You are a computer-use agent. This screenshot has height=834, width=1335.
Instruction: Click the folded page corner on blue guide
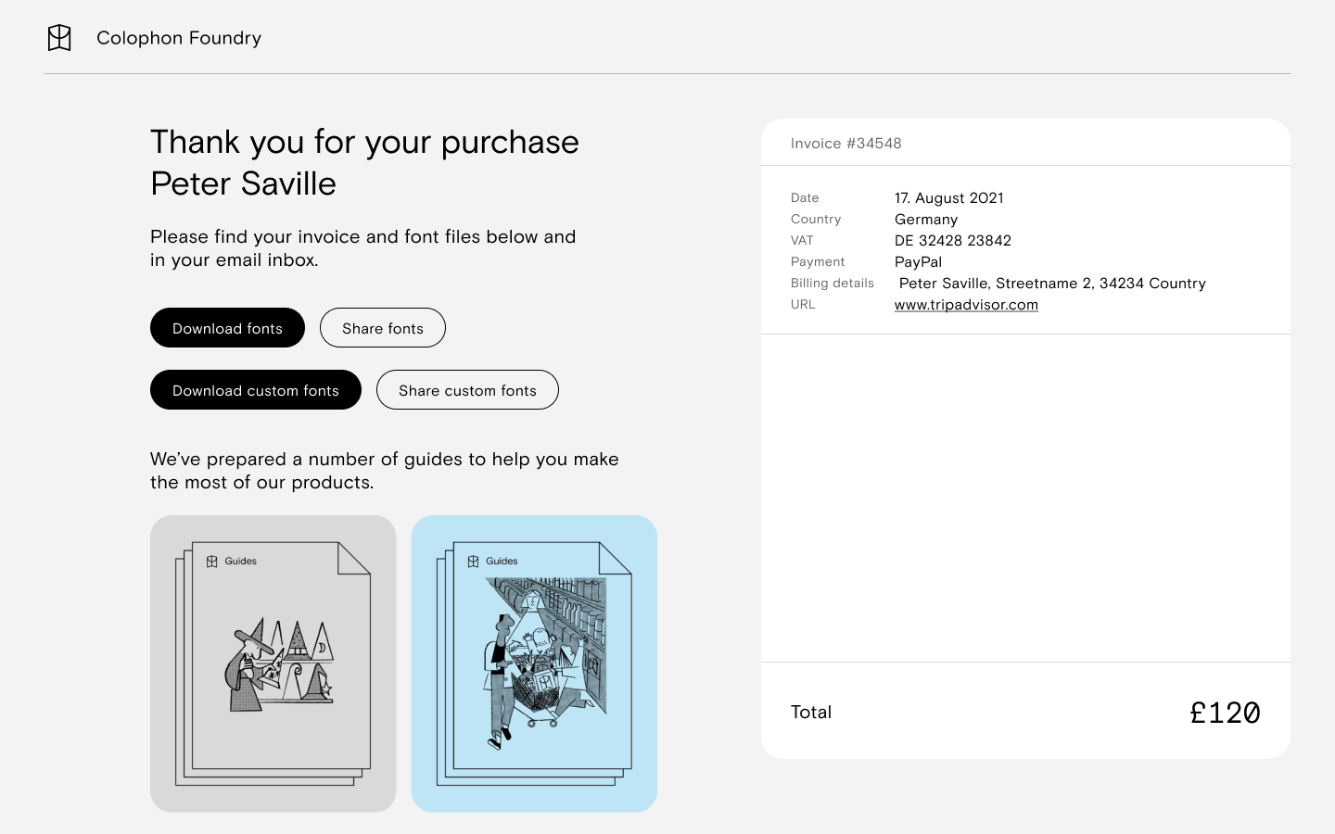coord(616,558)
